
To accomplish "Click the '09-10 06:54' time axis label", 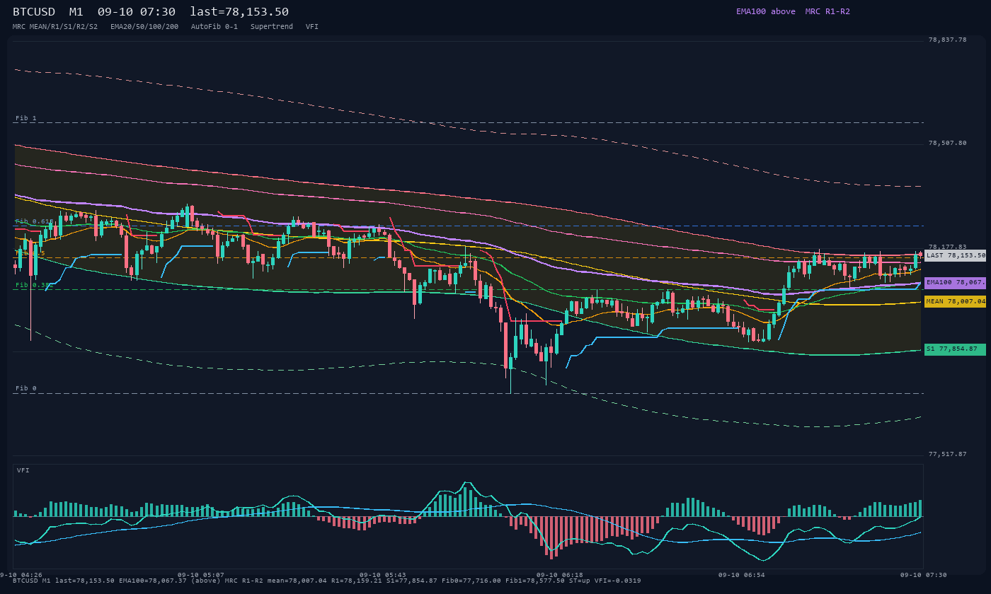I will [x=742, y=575].
